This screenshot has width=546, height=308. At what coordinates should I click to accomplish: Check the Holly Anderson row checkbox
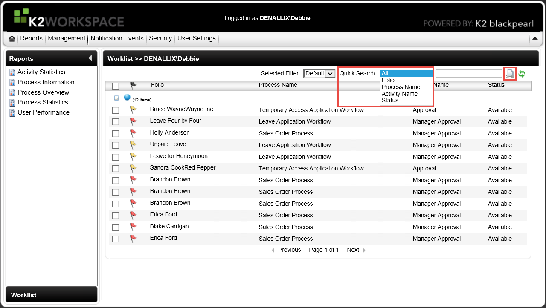tap(116, 133)
